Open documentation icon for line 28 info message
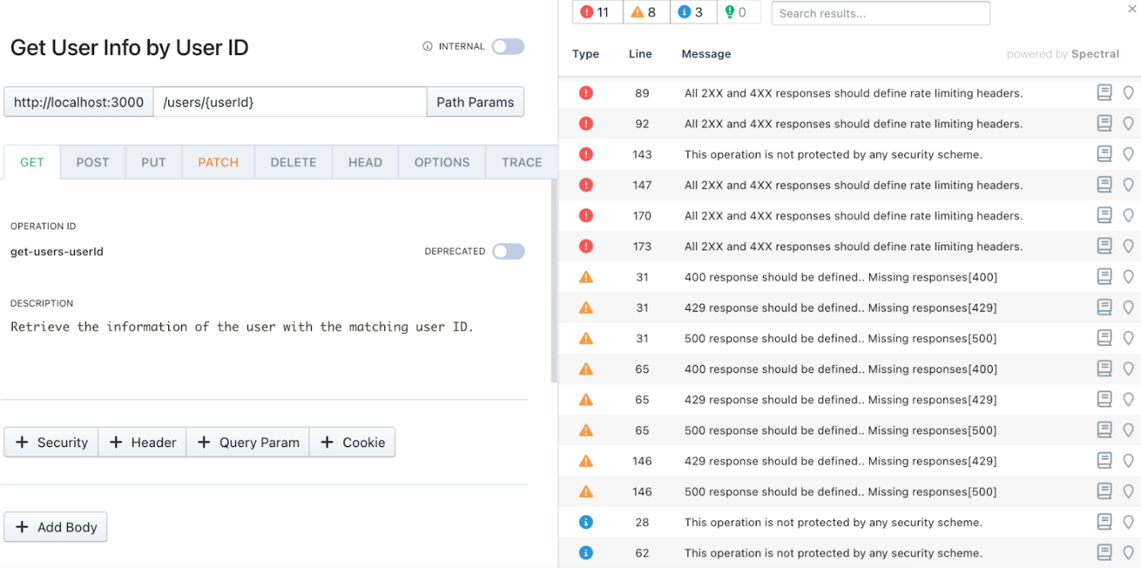Screen dimensions: 1141x568 pos(1104,522)
